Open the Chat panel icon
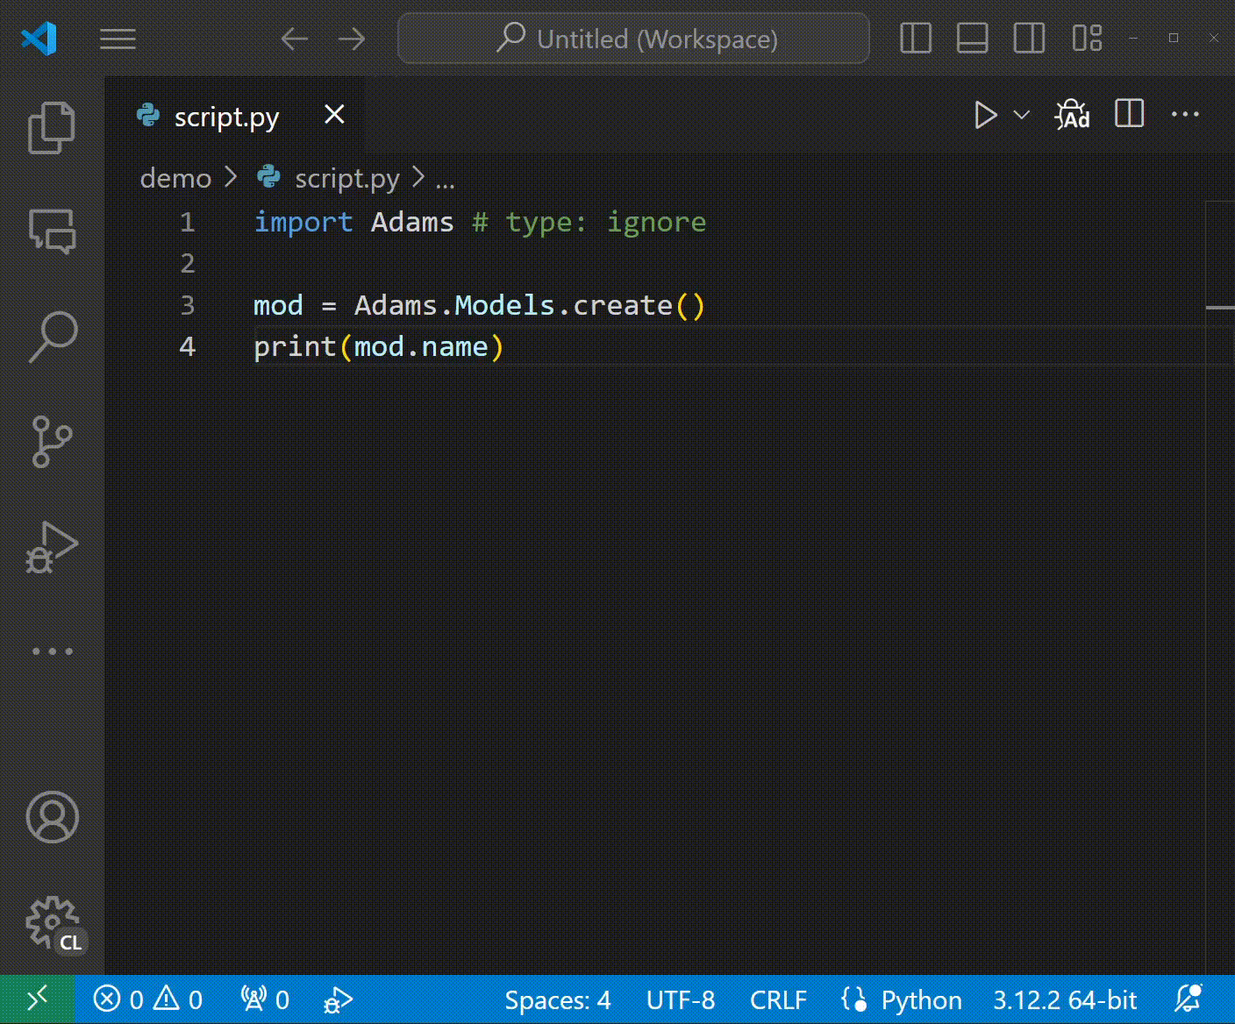The image size is (1235, 1024). 52,231
